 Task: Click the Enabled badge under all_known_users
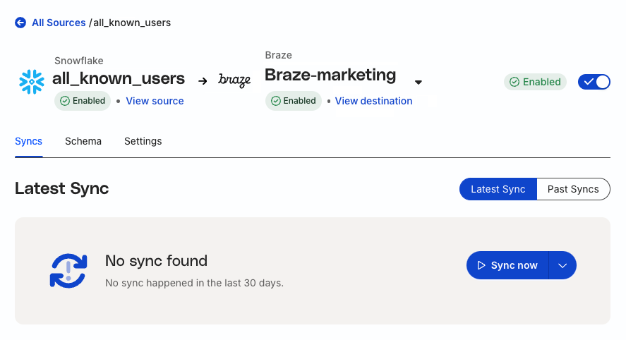83,101
